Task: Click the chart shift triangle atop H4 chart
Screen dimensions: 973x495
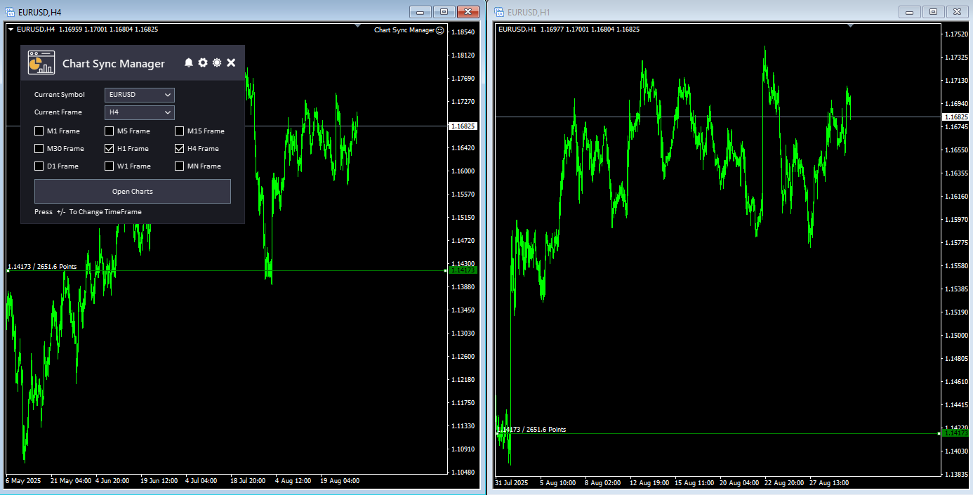Action: (358, 26)
